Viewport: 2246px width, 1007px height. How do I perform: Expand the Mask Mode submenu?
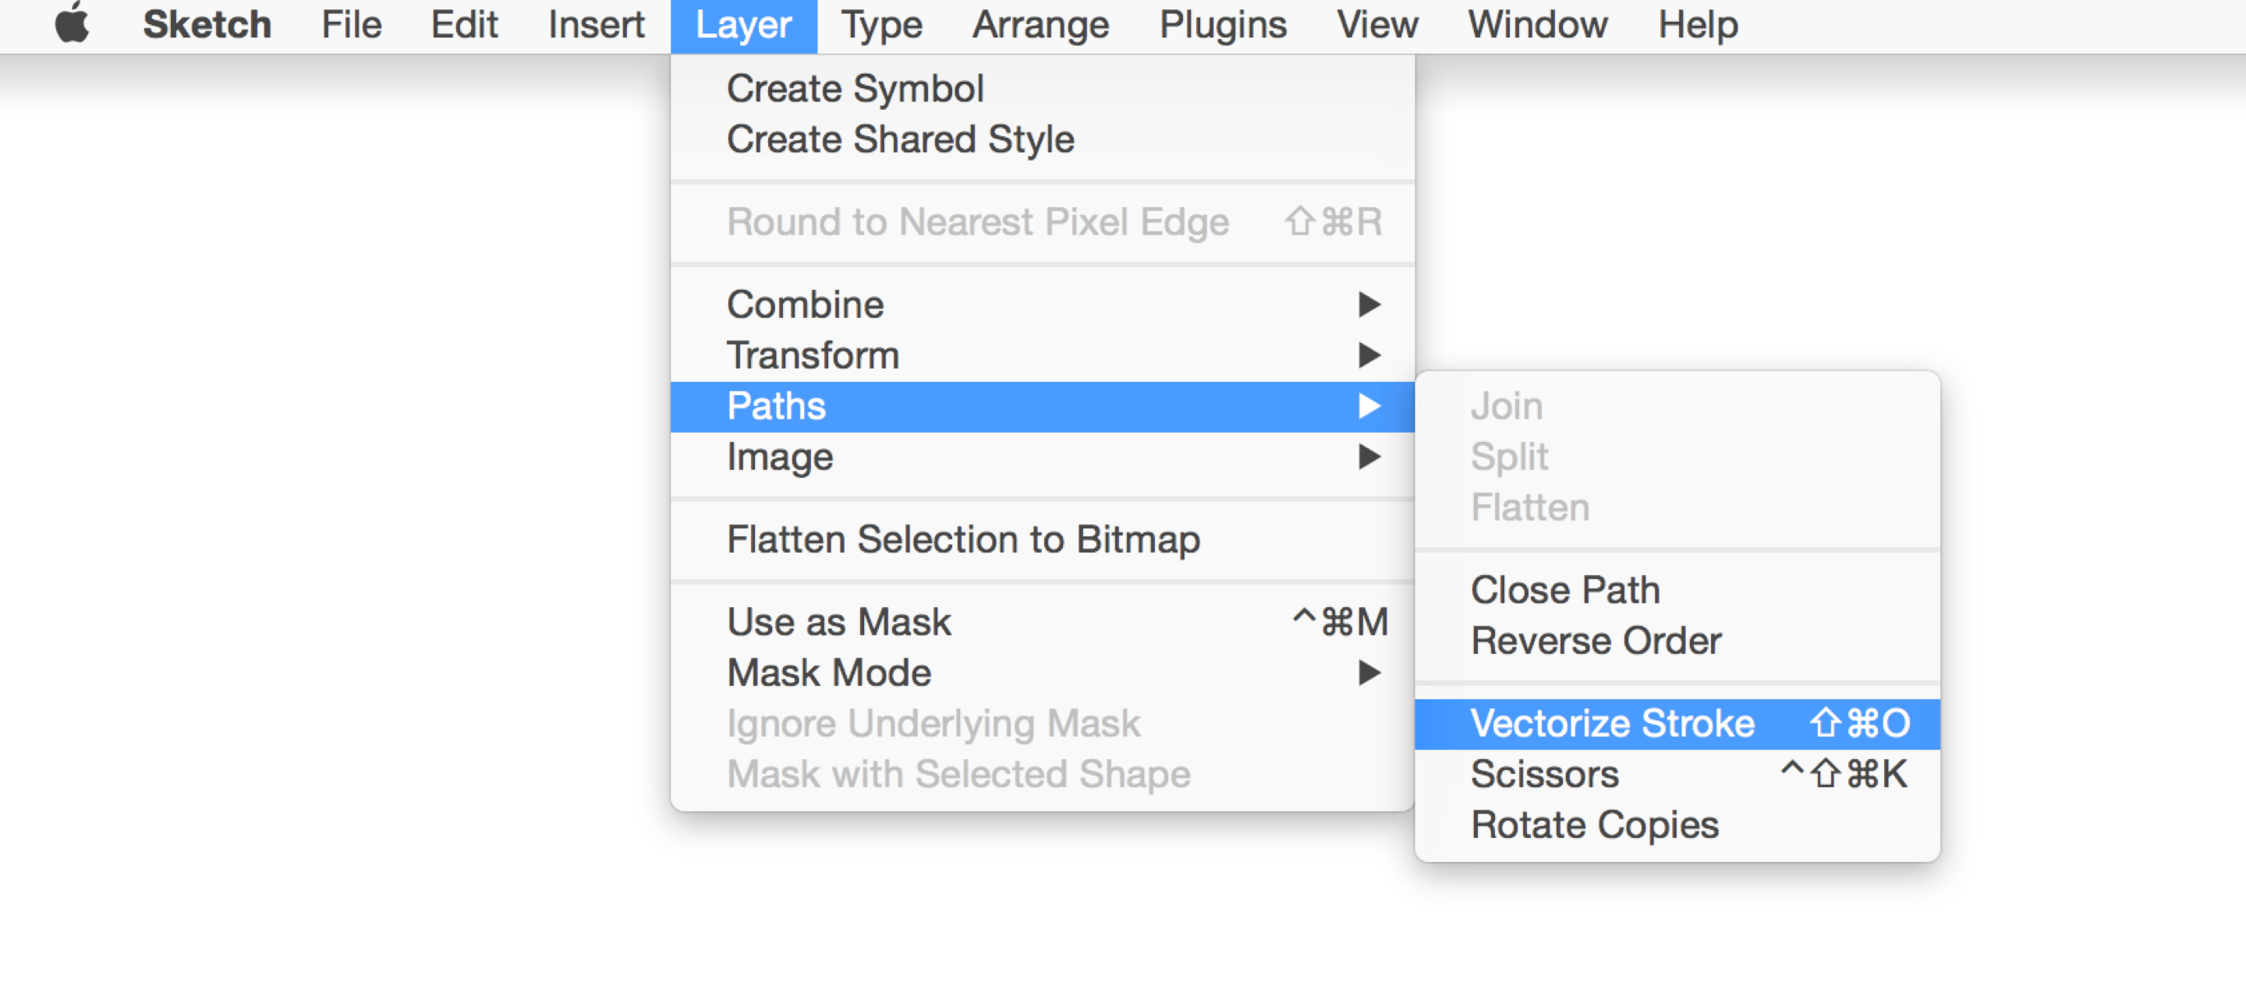[x=828, y=672]
